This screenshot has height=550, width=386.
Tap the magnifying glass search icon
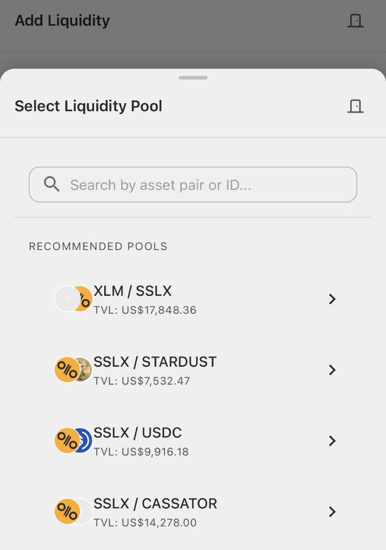(52, 184)
